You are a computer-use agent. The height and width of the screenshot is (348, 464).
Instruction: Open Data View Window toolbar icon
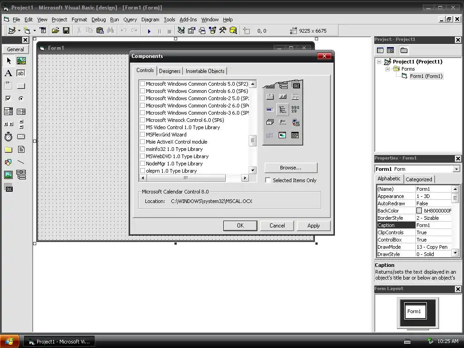pos(233,30)
